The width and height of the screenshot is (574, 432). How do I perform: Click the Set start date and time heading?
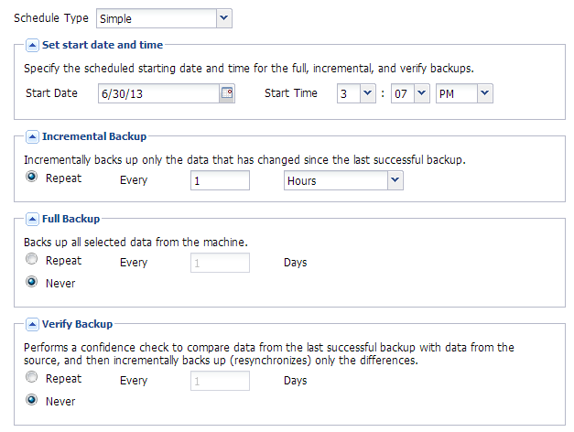coord(103,44)
